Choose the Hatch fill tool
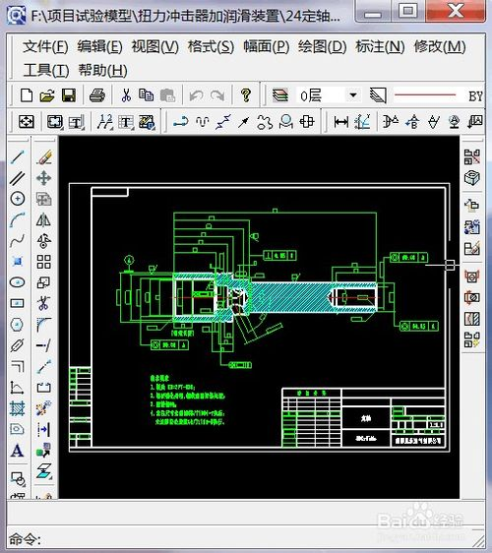This screenshot has width=492, height=553. (x=17, y=408)
